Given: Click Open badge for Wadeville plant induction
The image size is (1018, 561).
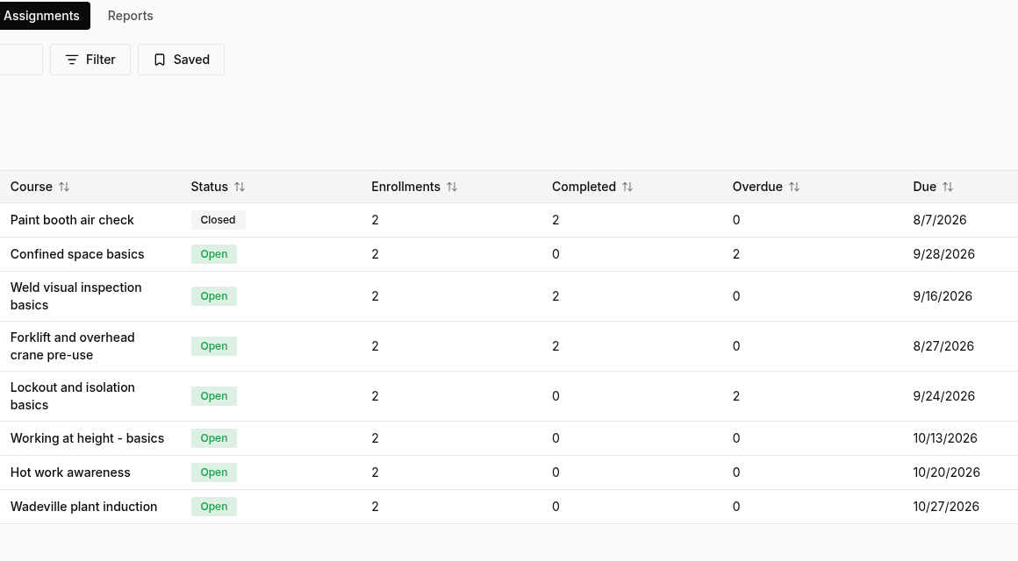Looking at the screenshot, I should [x=213, y=508].
